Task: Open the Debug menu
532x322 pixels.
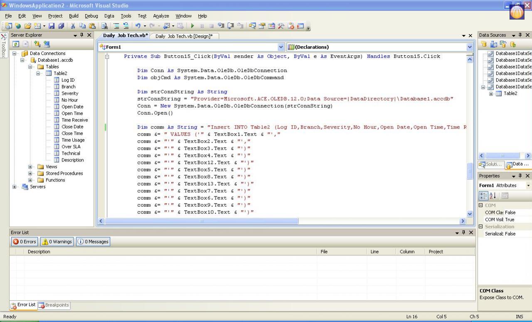Action: tap(91, 16)
